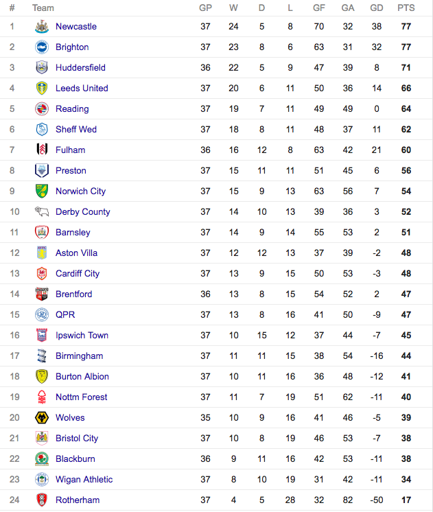Click the Norwich City crest icon

(x=42, y=191)
